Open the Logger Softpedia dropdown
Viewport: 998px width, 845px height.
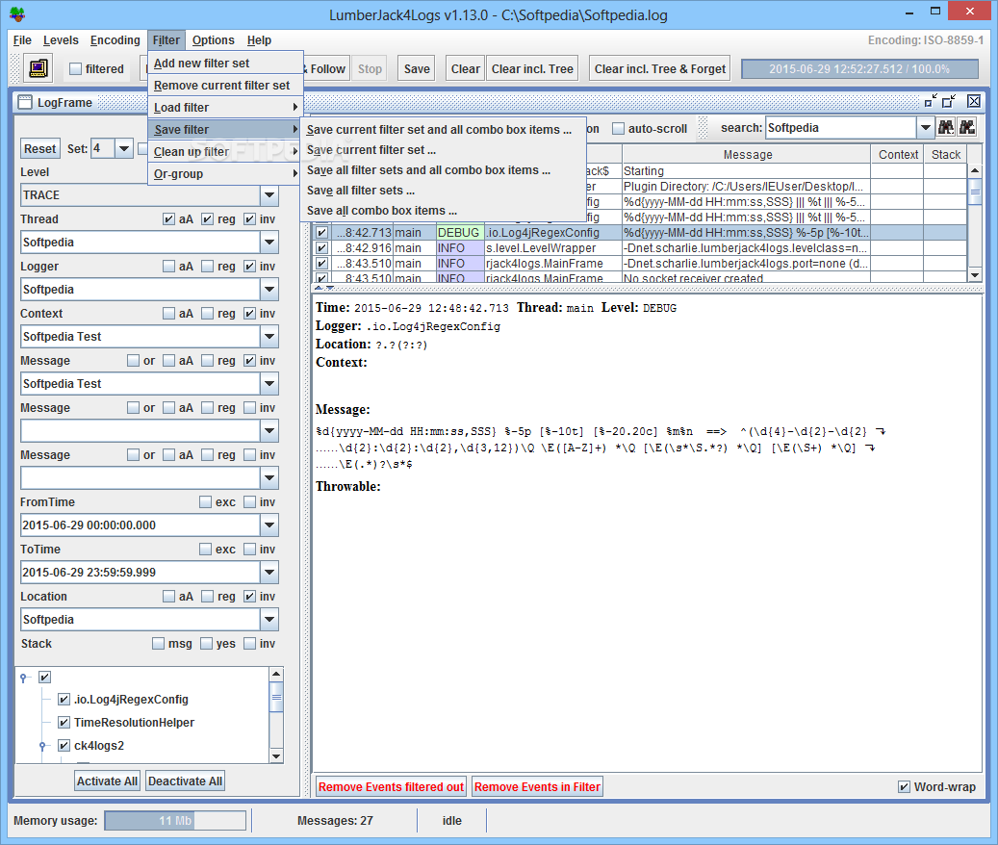pyautogui.click(x=269, y=290)
